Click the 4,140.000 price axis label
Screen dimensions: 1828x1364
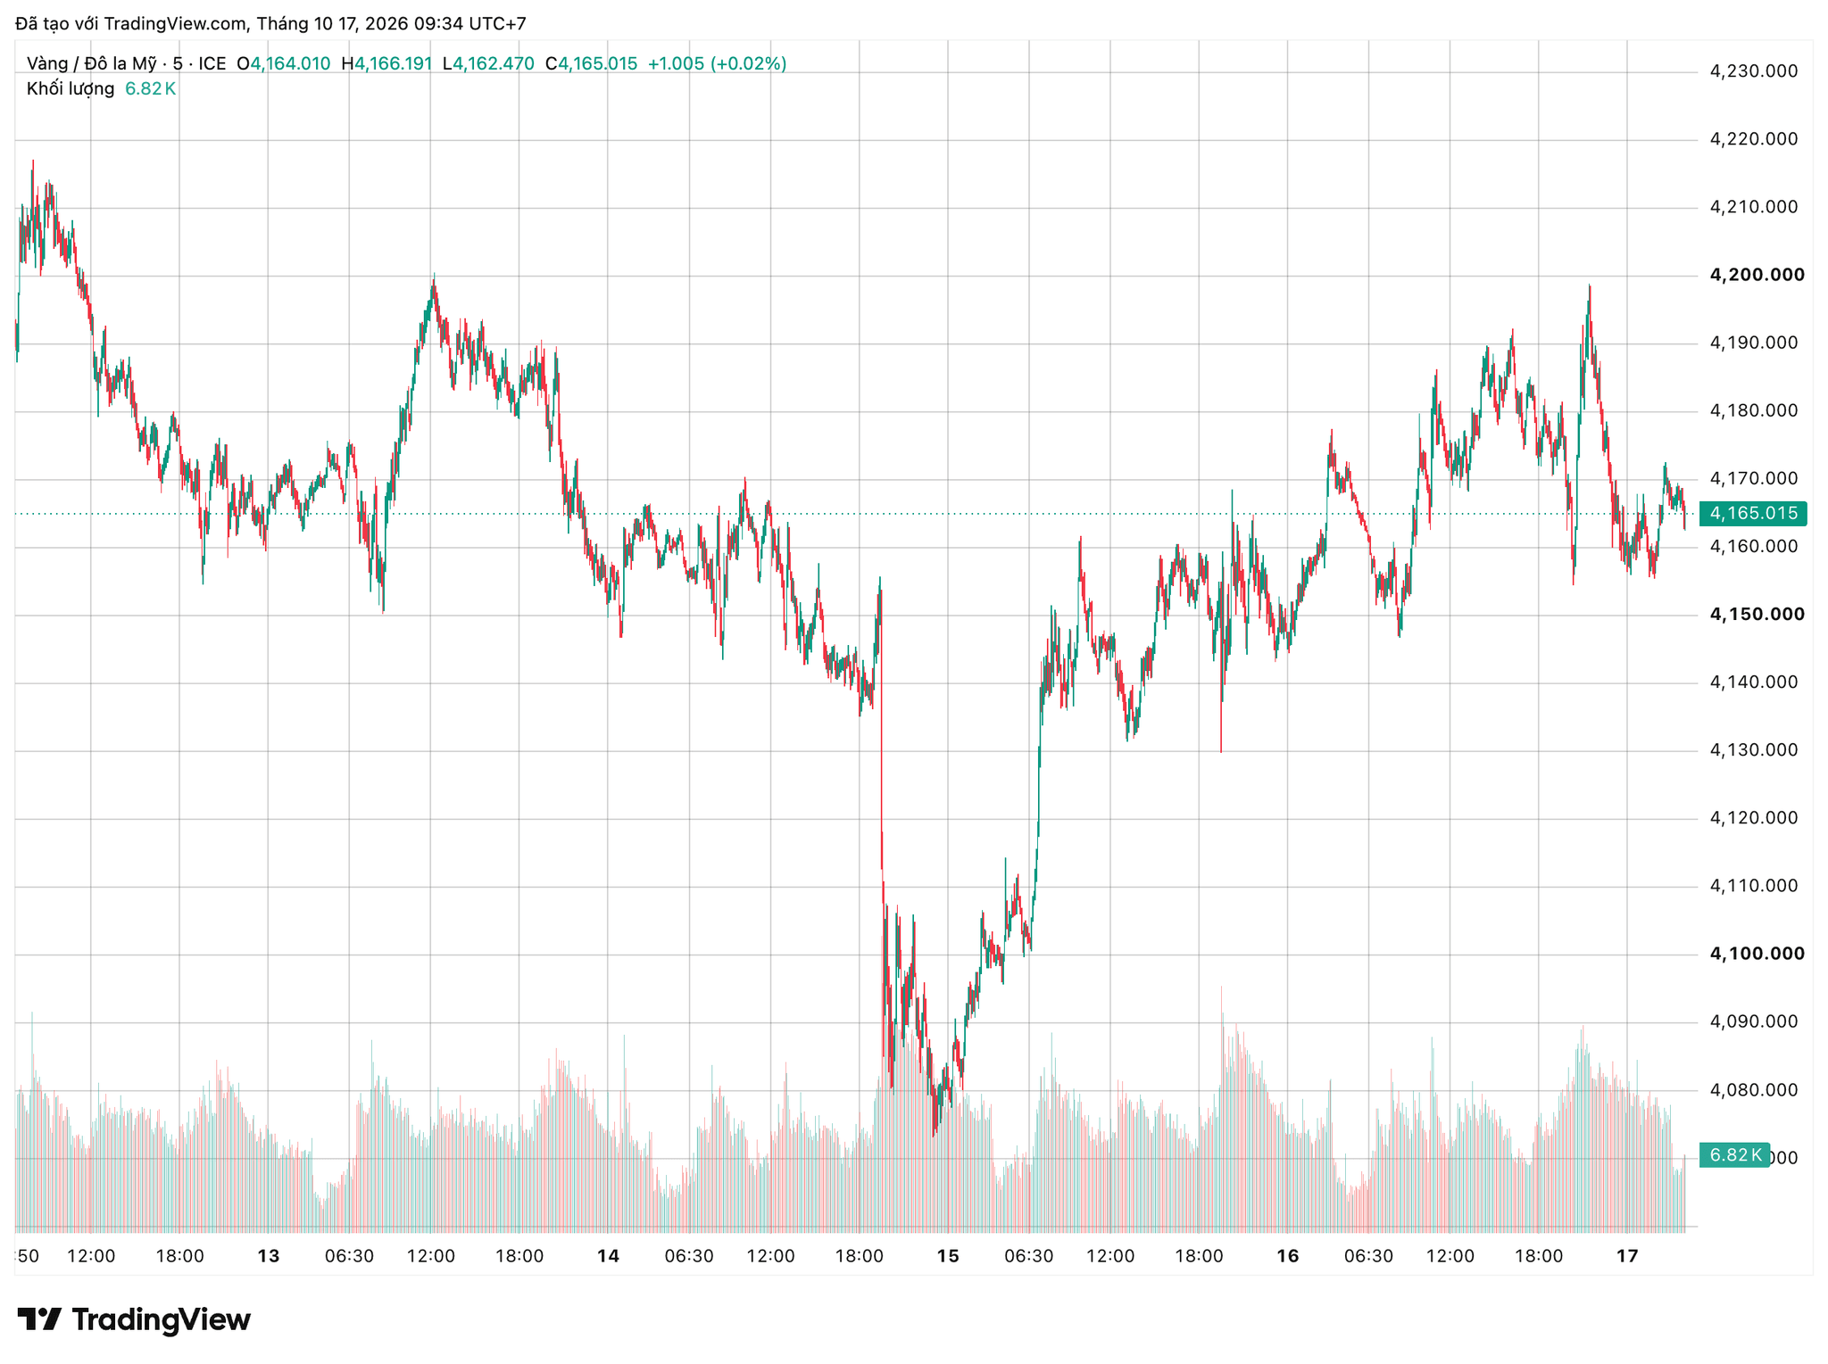click(x=1753, y=682)
